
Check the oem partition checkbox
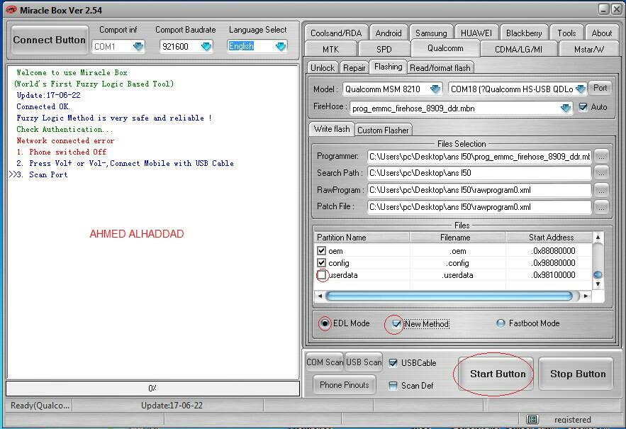coord(321,251)
